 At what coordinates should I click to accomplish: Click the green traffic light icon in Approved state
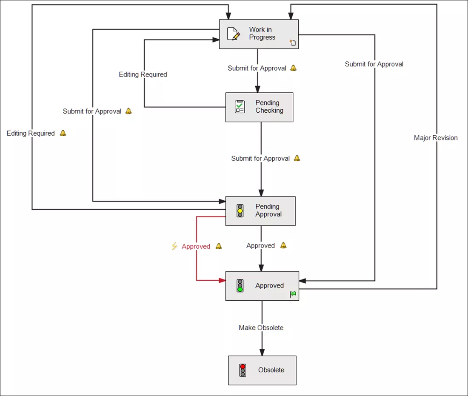click(x=240, y=285)
